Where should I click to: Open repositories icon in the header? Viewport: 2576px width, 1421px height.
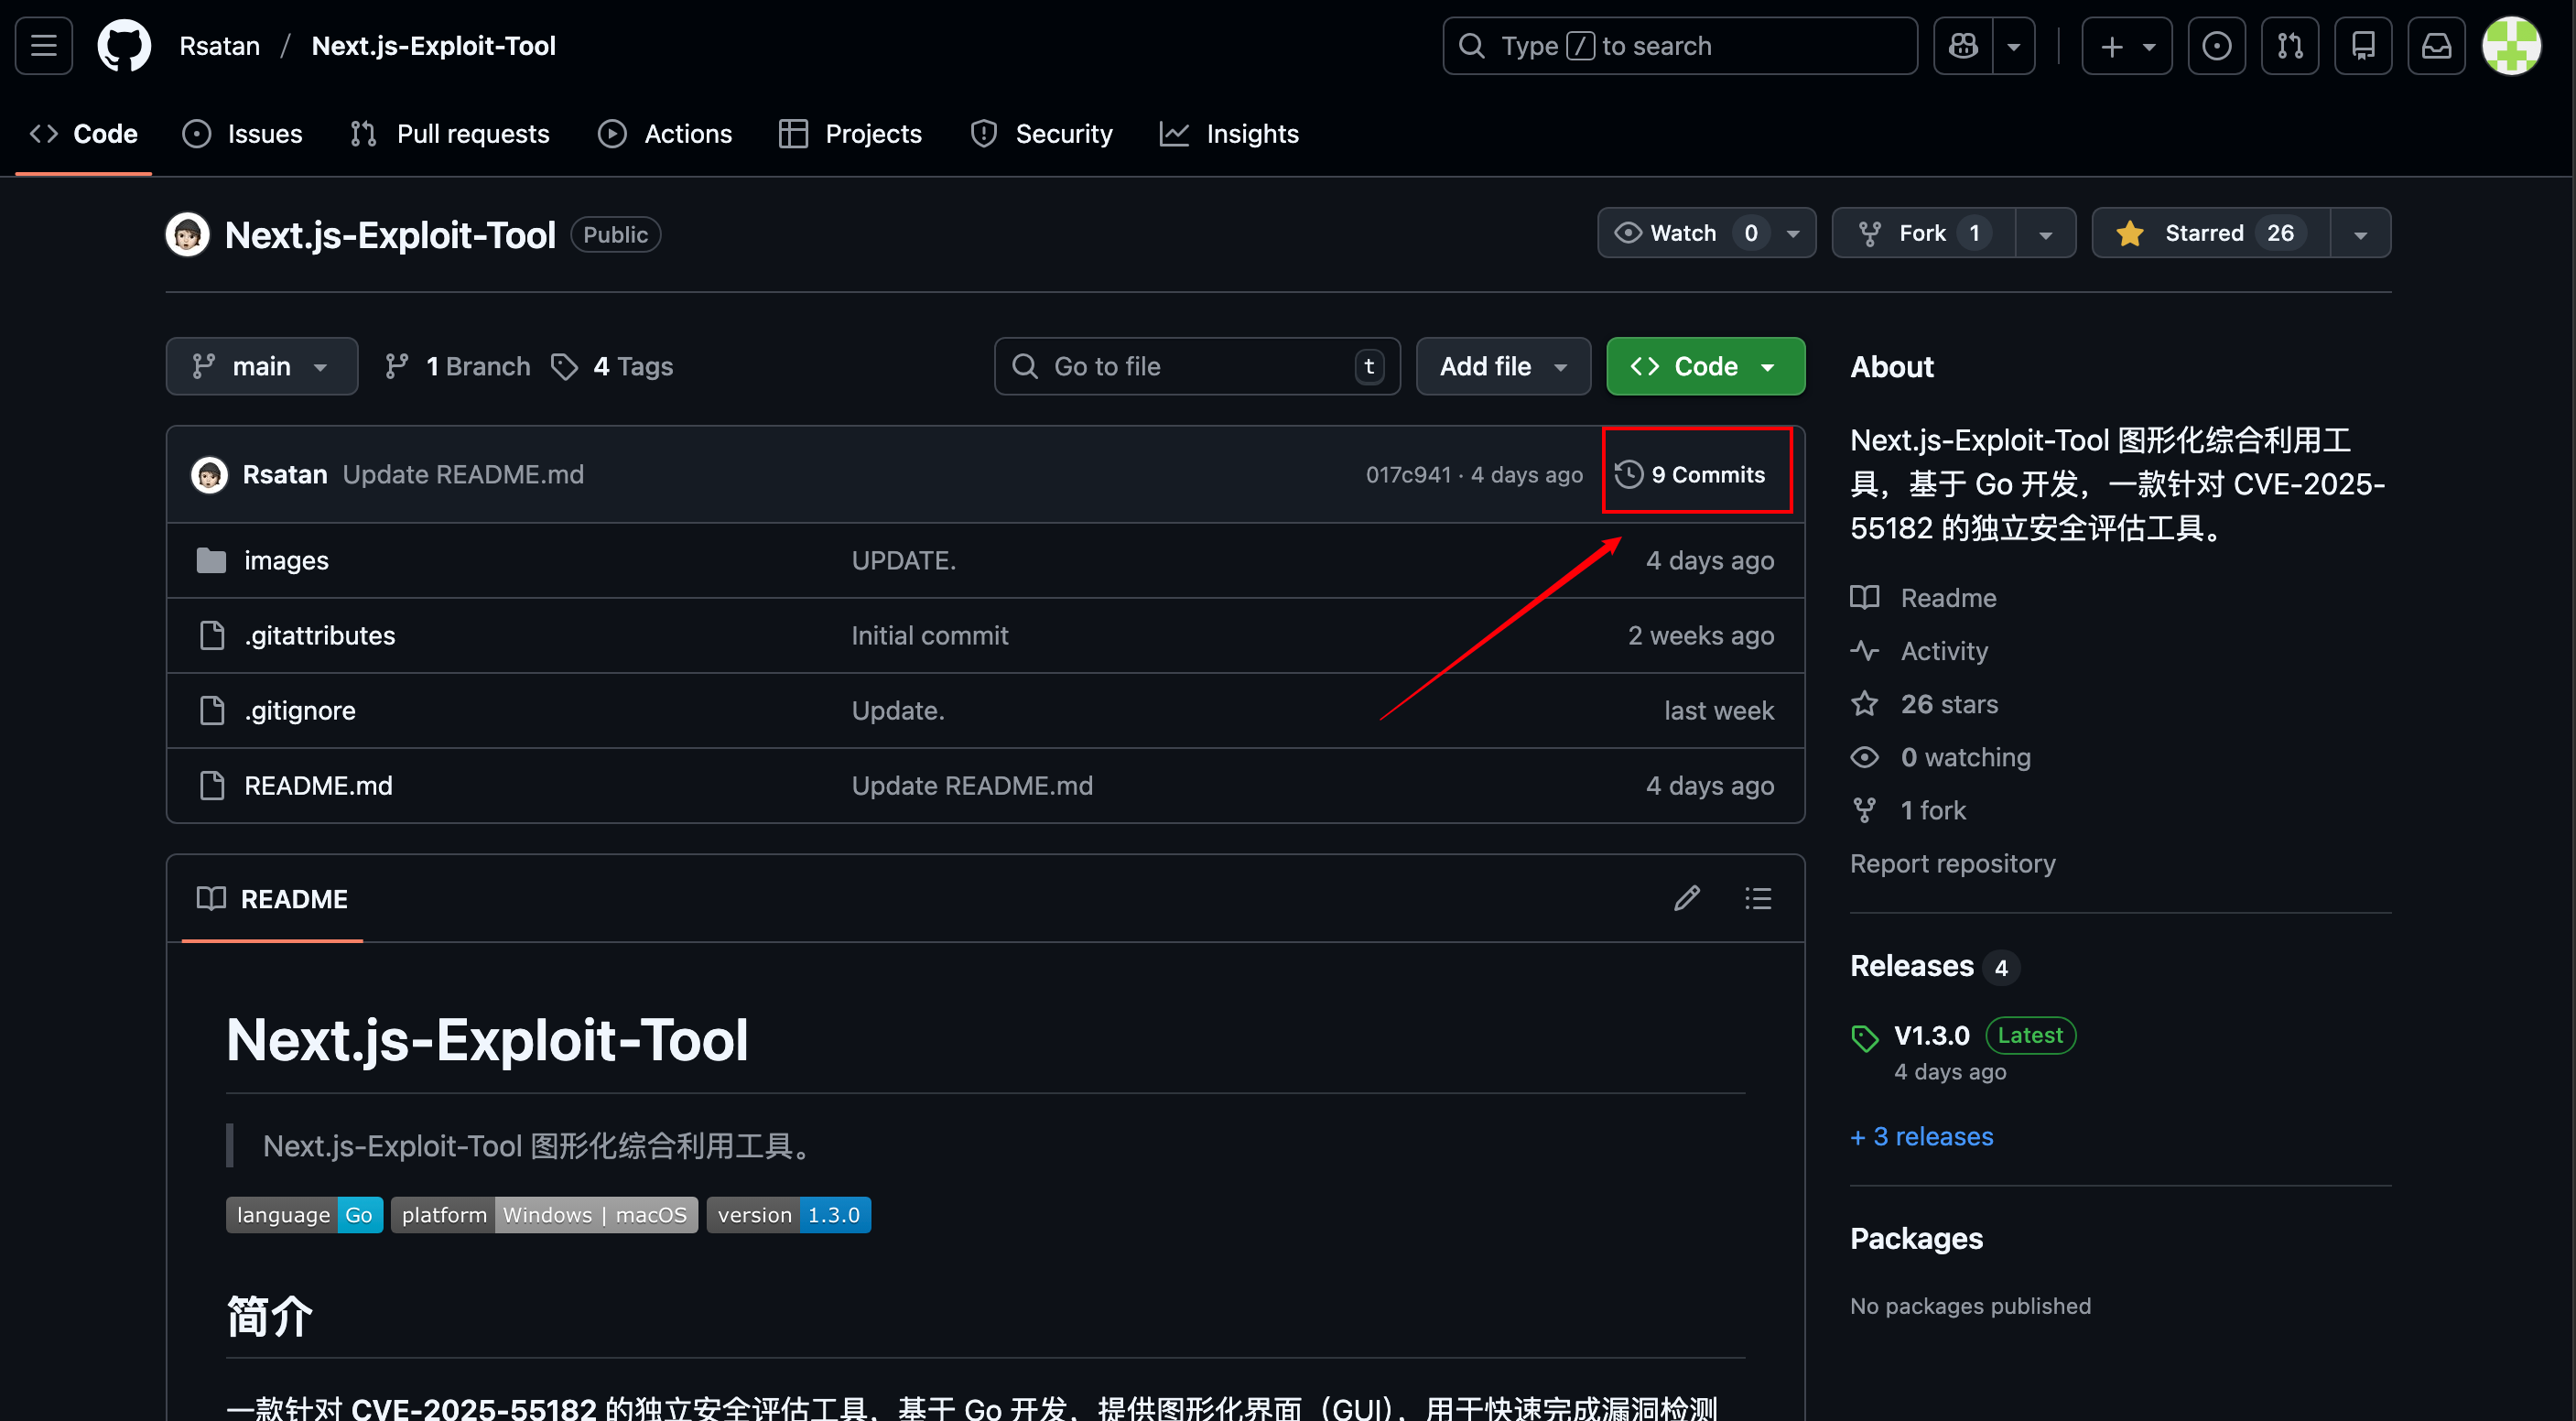[x=2363, y=46]
